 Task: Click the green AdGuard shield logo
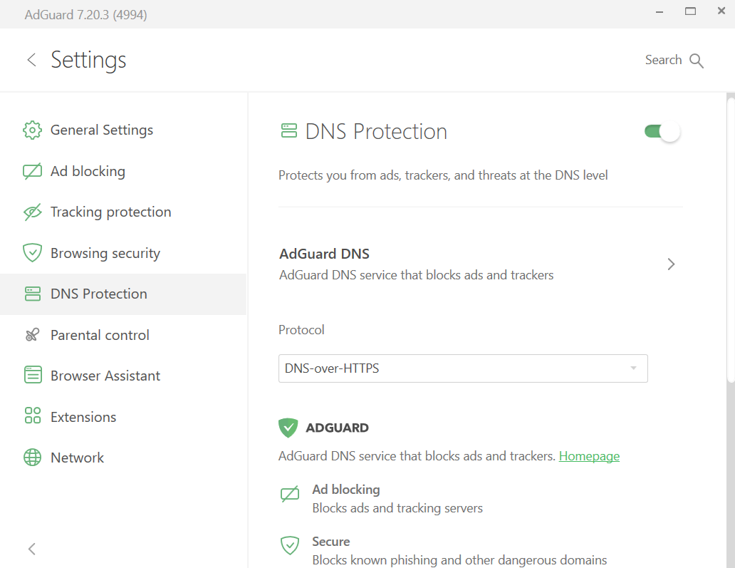[288, 428]
